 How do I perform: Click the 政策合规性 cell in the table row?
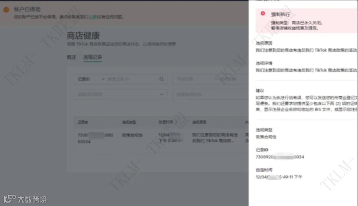coord(132,135)
